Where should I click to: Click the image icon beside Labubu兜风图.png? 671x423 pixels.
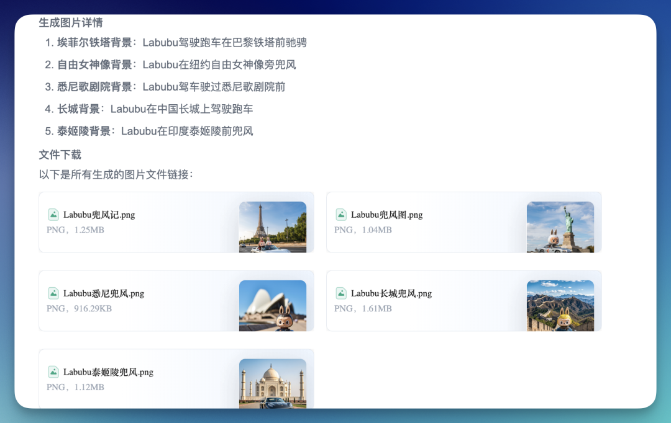click(340, 215)
